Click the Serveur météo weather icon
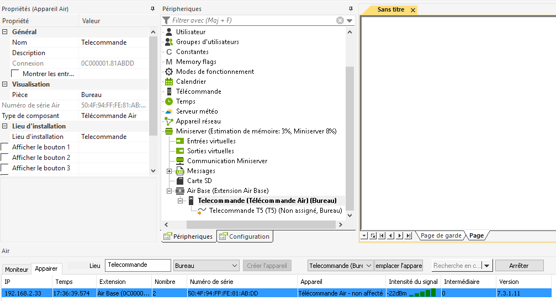The height and width of the screenshot is (301, 556). 169,111
